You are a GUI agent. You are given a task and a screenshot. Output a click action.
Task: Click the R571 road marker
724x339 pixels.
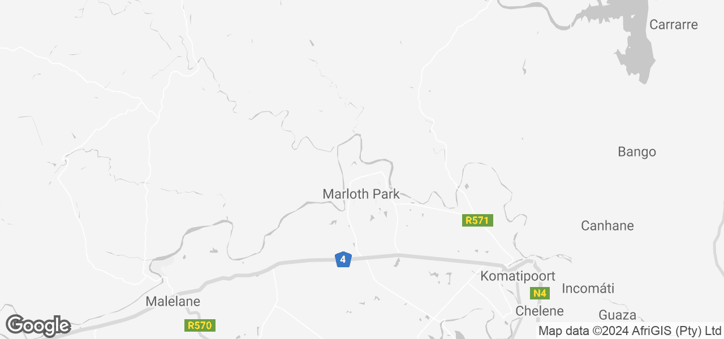pos(477,220)
